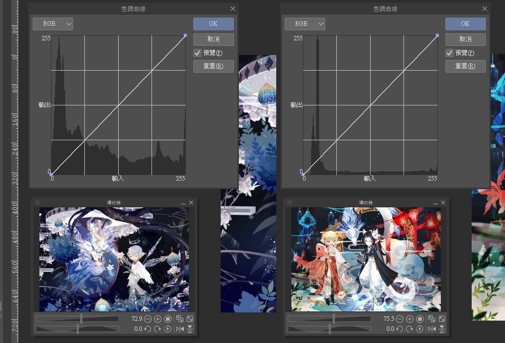Toggle 預覽 preview checkbox in left curve dialog
The height and width of the screenshot is (343, 505).
[197, 53]
